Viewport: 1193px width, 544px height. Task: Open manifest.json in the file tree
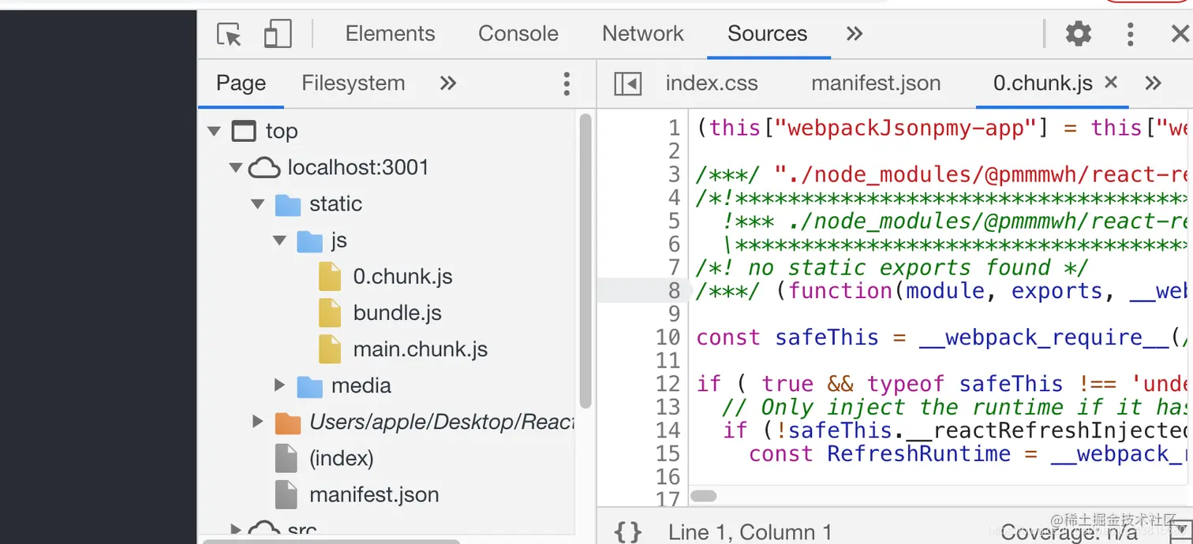(x=374, y=494)
